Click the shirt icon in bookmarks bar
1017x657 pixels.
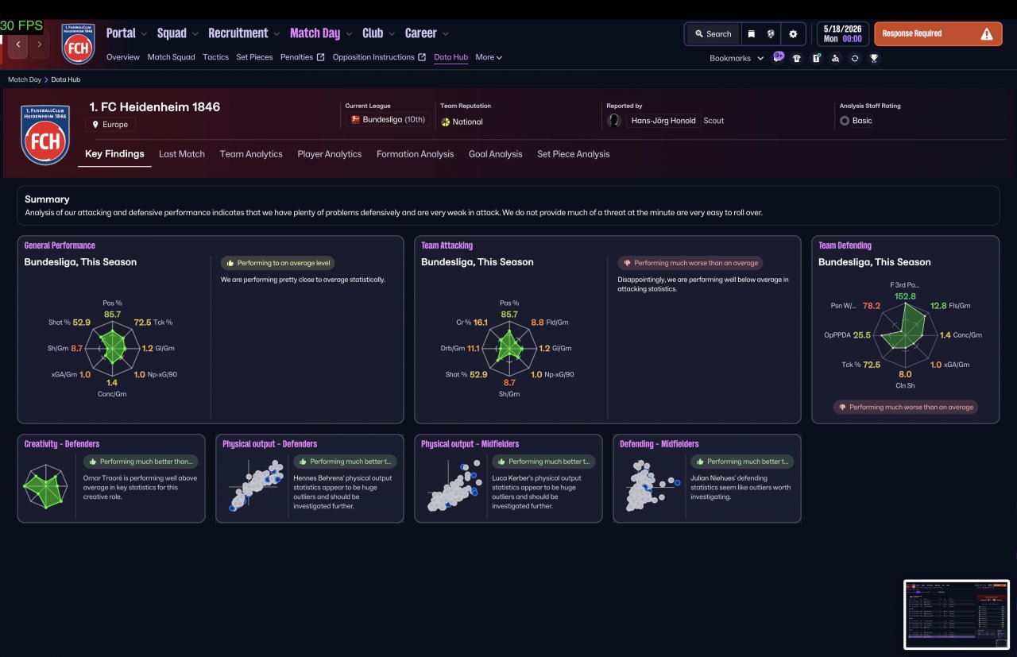[797, 58]
